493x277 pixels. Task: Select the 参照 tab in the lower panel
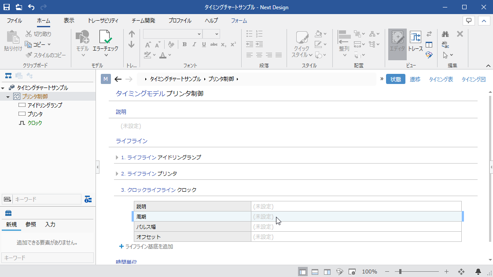coord(31,225)
